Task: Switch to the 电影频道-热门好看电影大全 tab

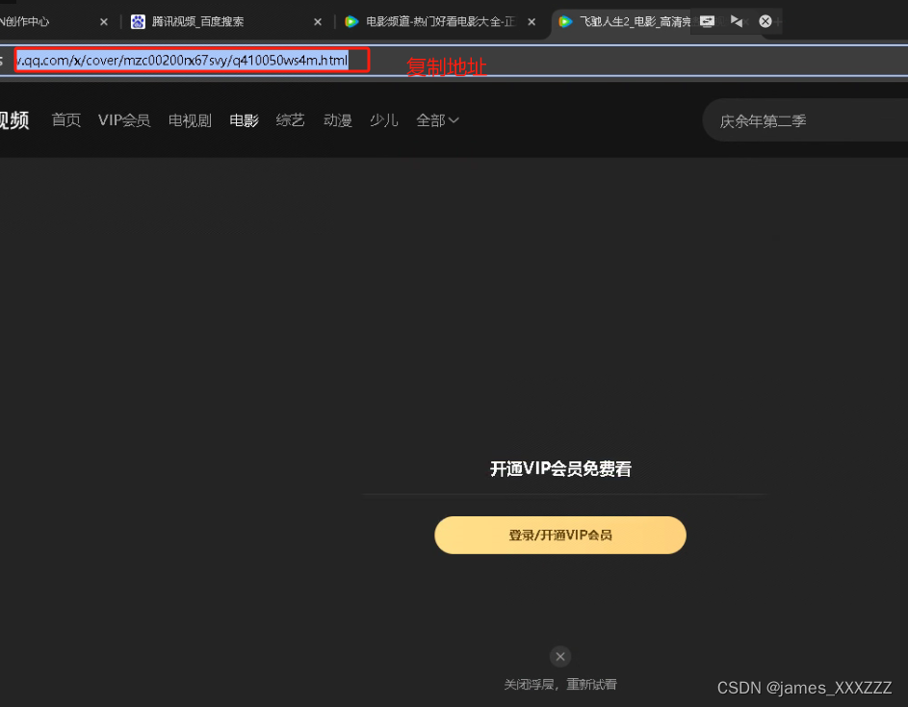Action: click(x=440, y=22)
